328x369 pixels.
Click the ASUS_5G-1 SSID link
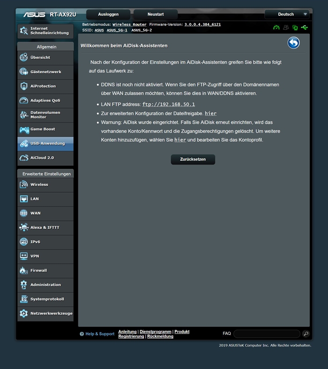click(x=117, y=30)
